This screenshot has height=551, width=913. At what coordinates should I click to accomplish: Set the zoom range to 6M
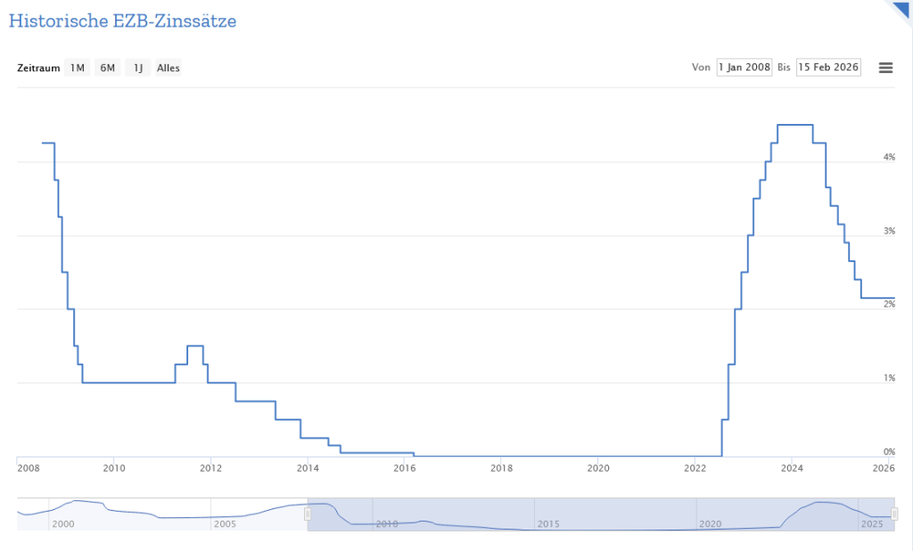pyautogui.click(x=108, y=68)
